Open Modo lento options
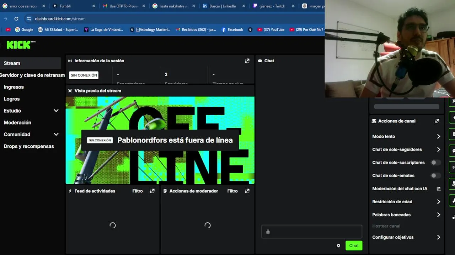Image resolution: width=455 pixels, height=255 pixels. (406, 136)
